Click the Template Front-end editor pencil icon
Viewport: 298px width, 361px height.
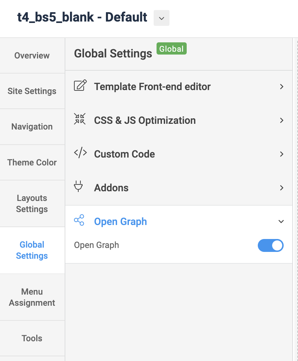click(x=80, y=86)
